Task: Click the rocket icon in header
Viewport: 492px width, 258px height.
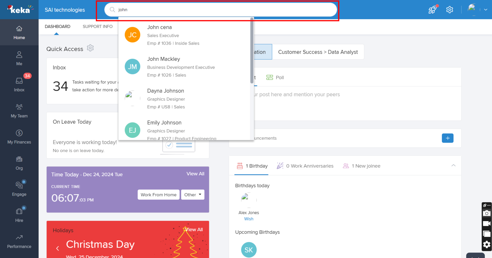Action: click(x=432, y=10)
